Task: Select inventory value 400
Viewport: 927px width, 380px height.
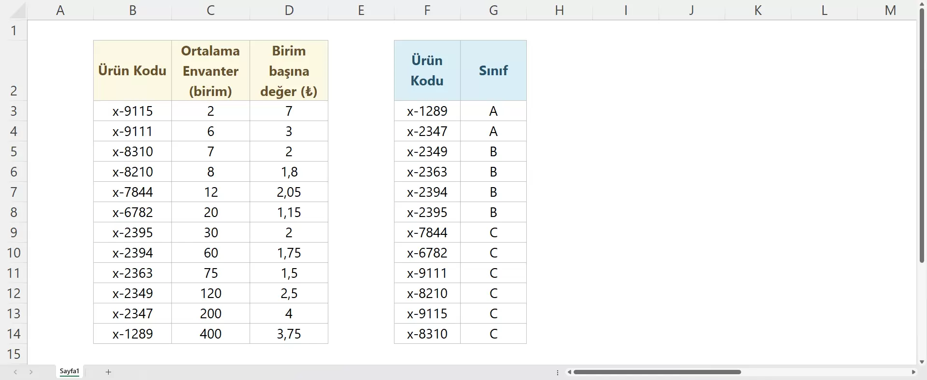Action: click(x=211, y=334)
